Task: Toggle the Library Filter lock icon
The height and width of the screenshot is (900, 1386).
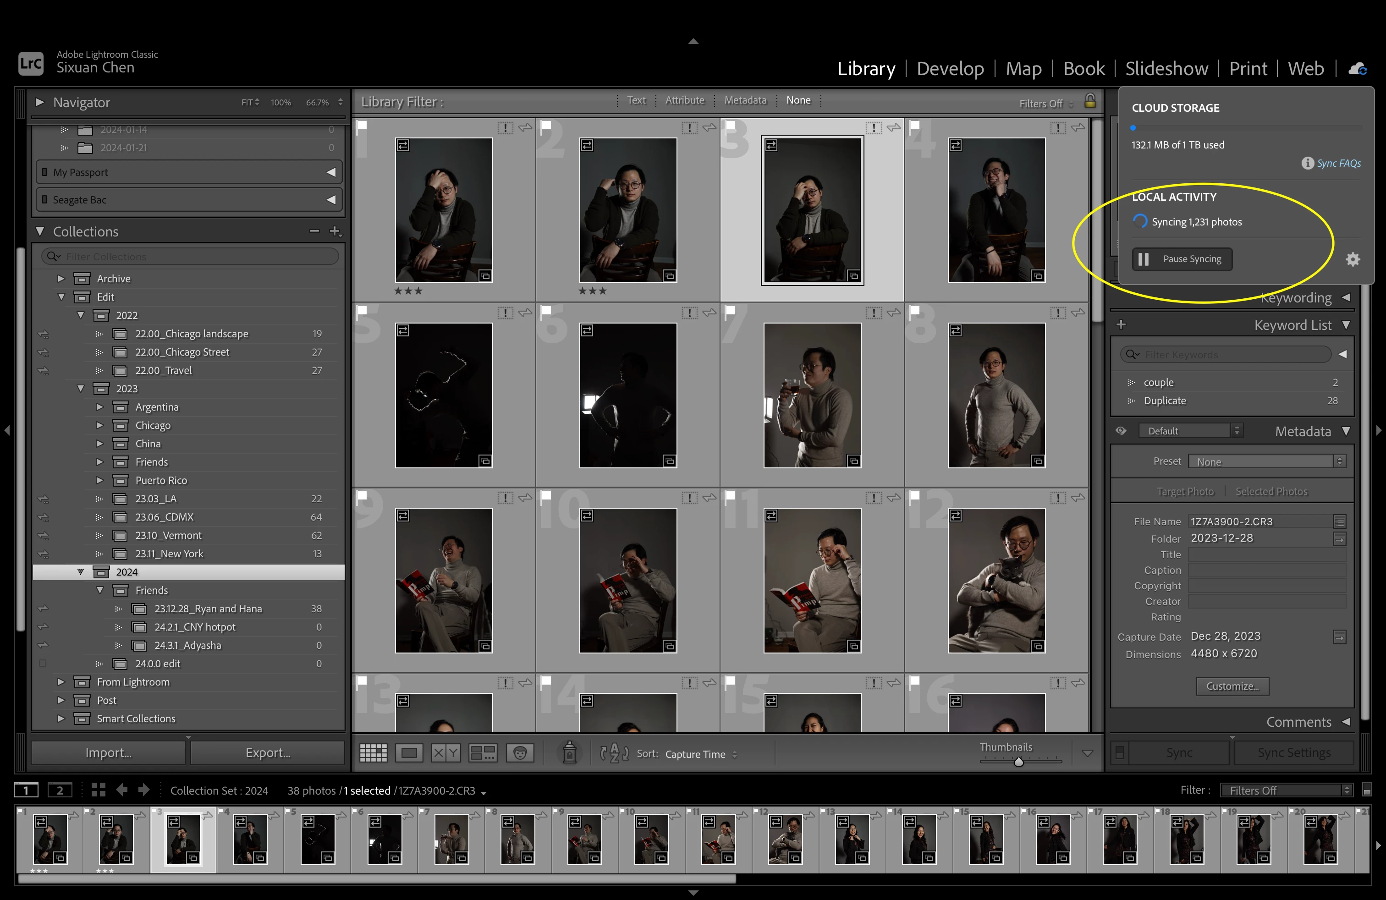Action: [x=1090, y=101]
